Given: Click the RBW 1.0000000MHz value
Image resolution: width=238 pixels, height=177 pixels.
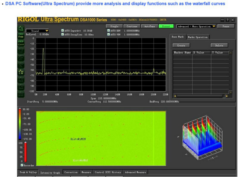Looking at the screenshot, I should [132, 31].
